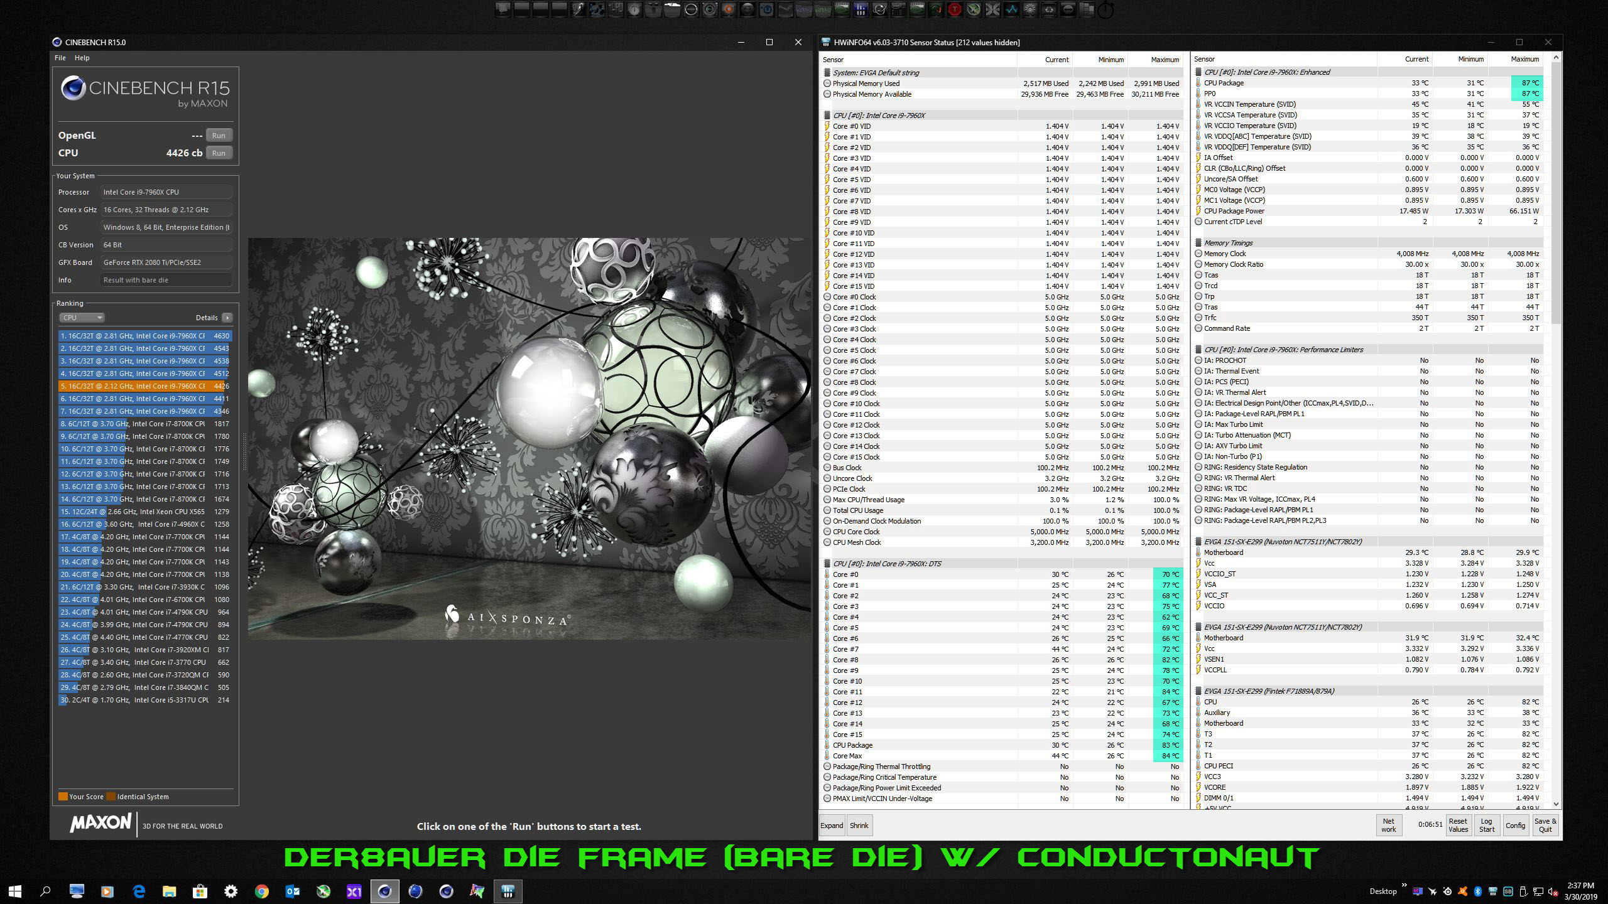Viewport: 1608px width, 904px height.
Task: Start logging with Log Start
Action: [x=1487, y=825]
